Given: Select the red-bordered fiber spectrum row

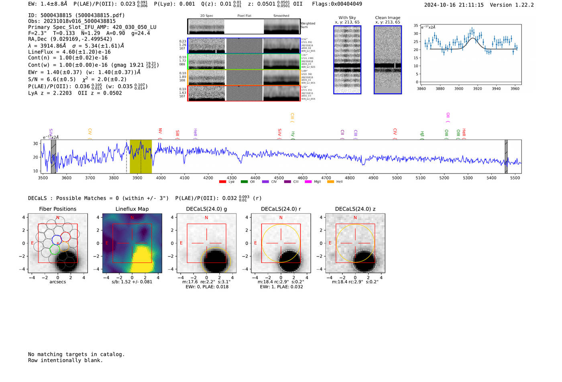Looking at the screenshot, I should click(x=244, y=93).
